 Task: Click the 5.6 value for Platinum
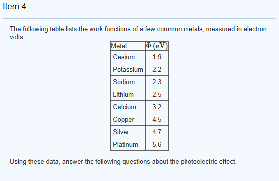157,144
